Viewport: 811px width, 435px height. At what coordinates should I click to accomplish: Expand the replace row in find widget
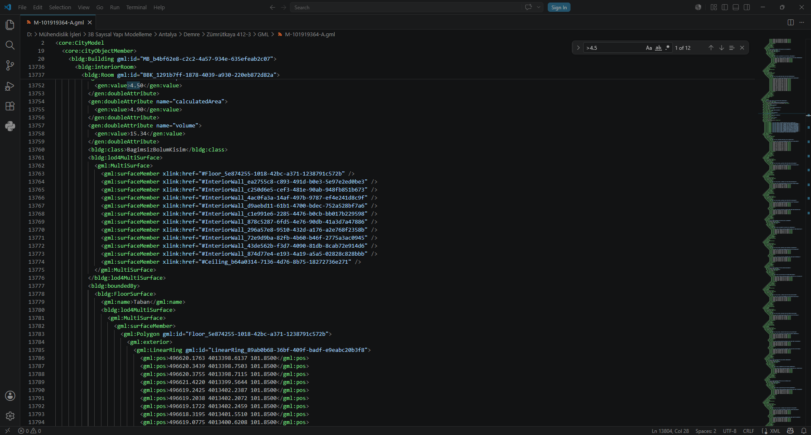578,48
